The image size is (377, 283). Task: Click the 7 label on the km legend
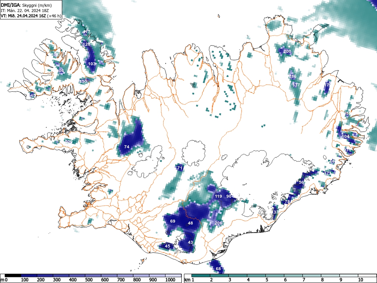pyautogui.click(x=304, y=280)
